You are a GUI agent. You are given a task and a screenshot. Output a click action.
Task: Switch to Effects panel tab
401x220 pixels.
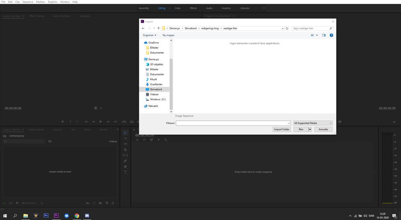87,129
